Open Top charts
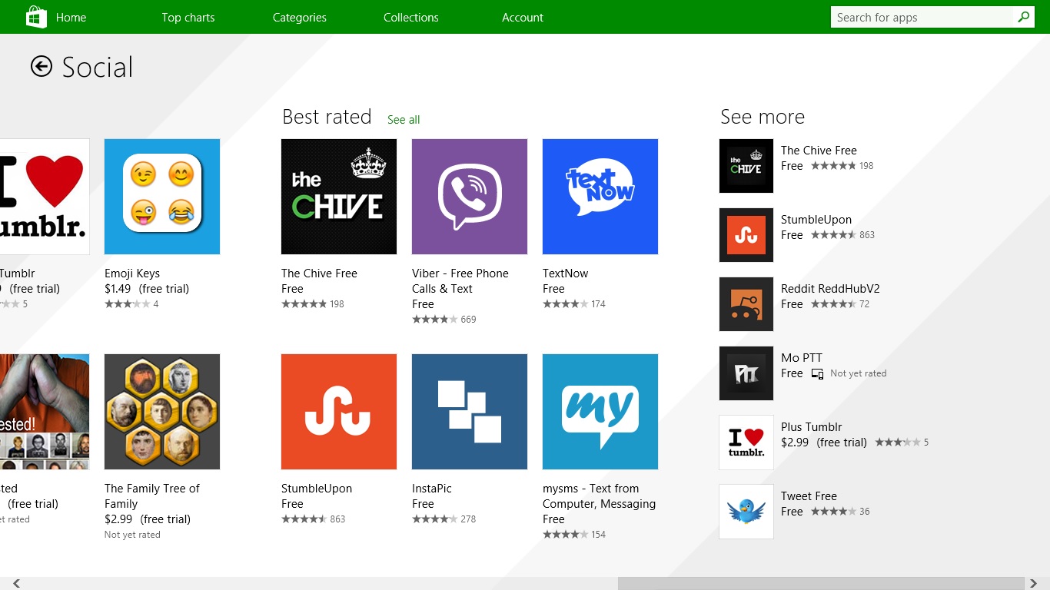Image resolution: width=1050 pixels, height=590 pixels. (188, 17)
